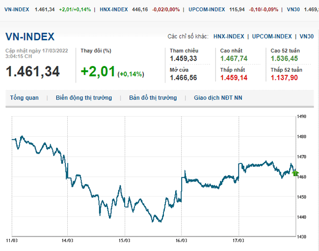Screen dimensions: 319x251
Task: Click the 16/03 date label on chart axis
Action: coord(182,241)
